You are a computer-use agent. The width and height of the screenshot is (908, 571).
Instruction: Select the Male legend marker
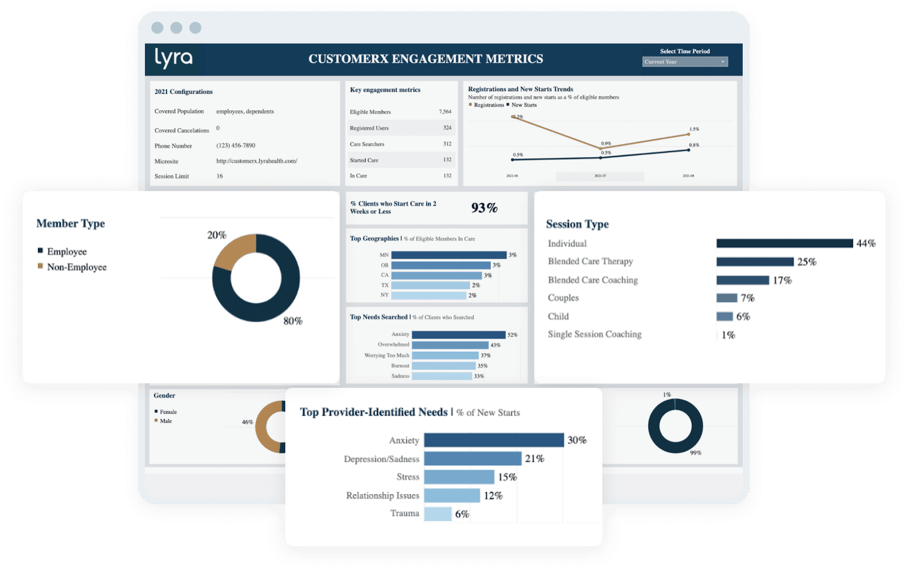tap(156, 421)
